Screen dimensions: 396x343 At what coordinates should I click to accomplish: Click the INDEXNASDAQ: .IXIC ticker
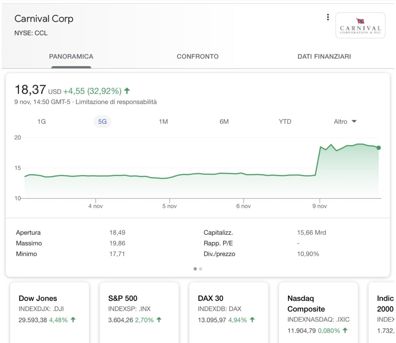pyautogui.click(x=319, y=319)
